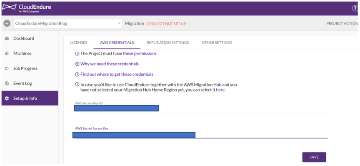Image resolution: width=360 pixels, height=166 pixels.
Task: Click the Dashboard gauge icon
Action: 7,39
